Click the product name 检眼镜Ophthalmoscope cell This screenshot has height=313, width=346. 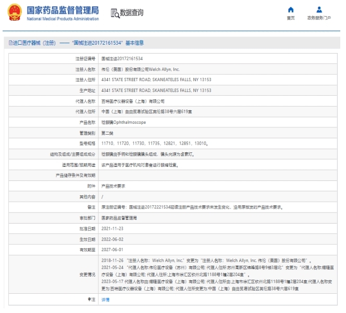[122, 122]
